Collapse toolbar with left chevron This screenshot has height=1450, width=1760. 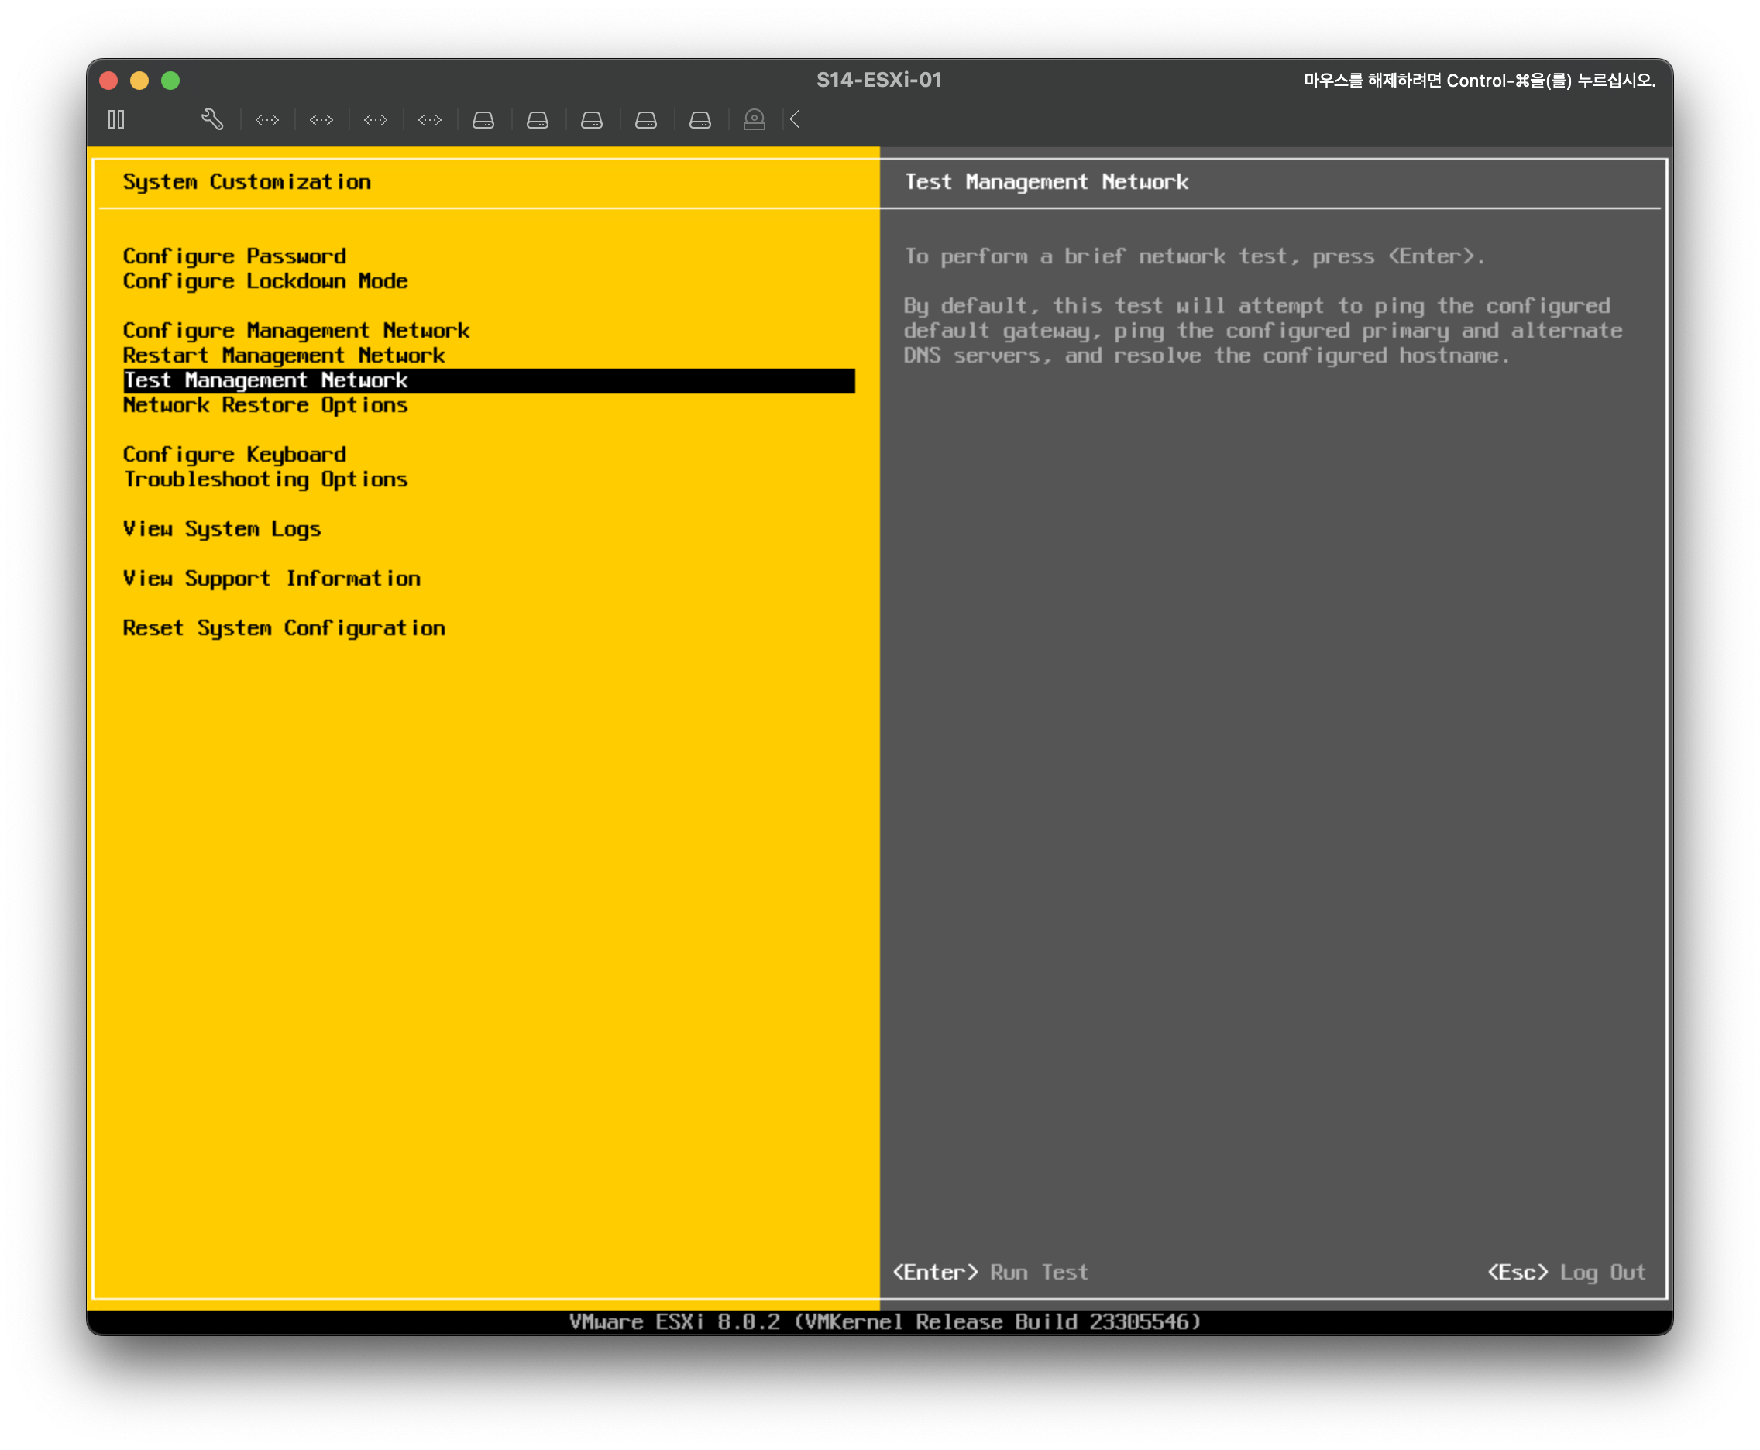796,119
